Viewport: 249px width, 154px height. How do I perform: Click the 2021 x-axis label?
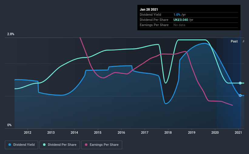238,132
